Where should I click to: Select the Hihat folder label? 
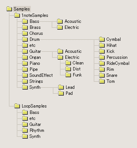pos(111,45)
